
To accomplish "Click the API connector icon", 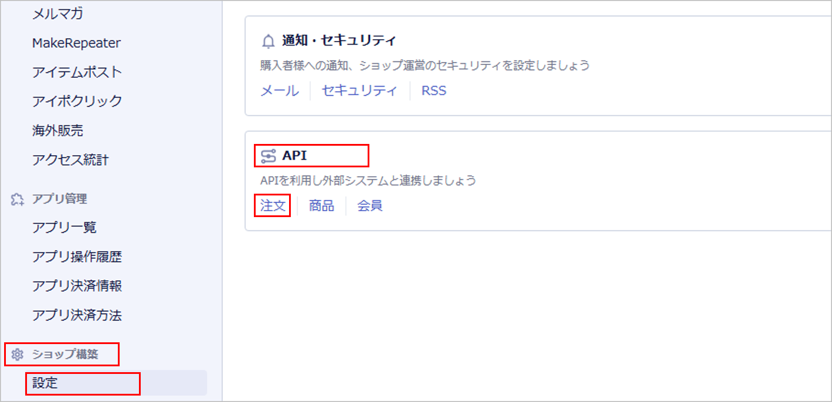I will pos(268,156).
